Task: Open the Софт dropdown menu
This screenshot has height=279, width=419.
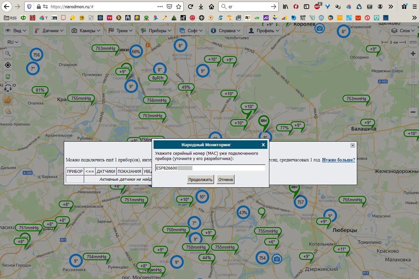Action: coord(191,31)
